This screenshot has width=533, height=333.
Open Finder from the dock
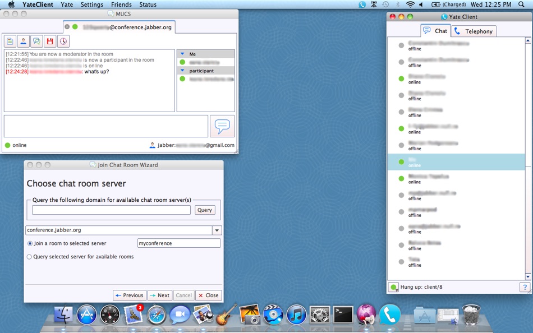click(63, 314)
